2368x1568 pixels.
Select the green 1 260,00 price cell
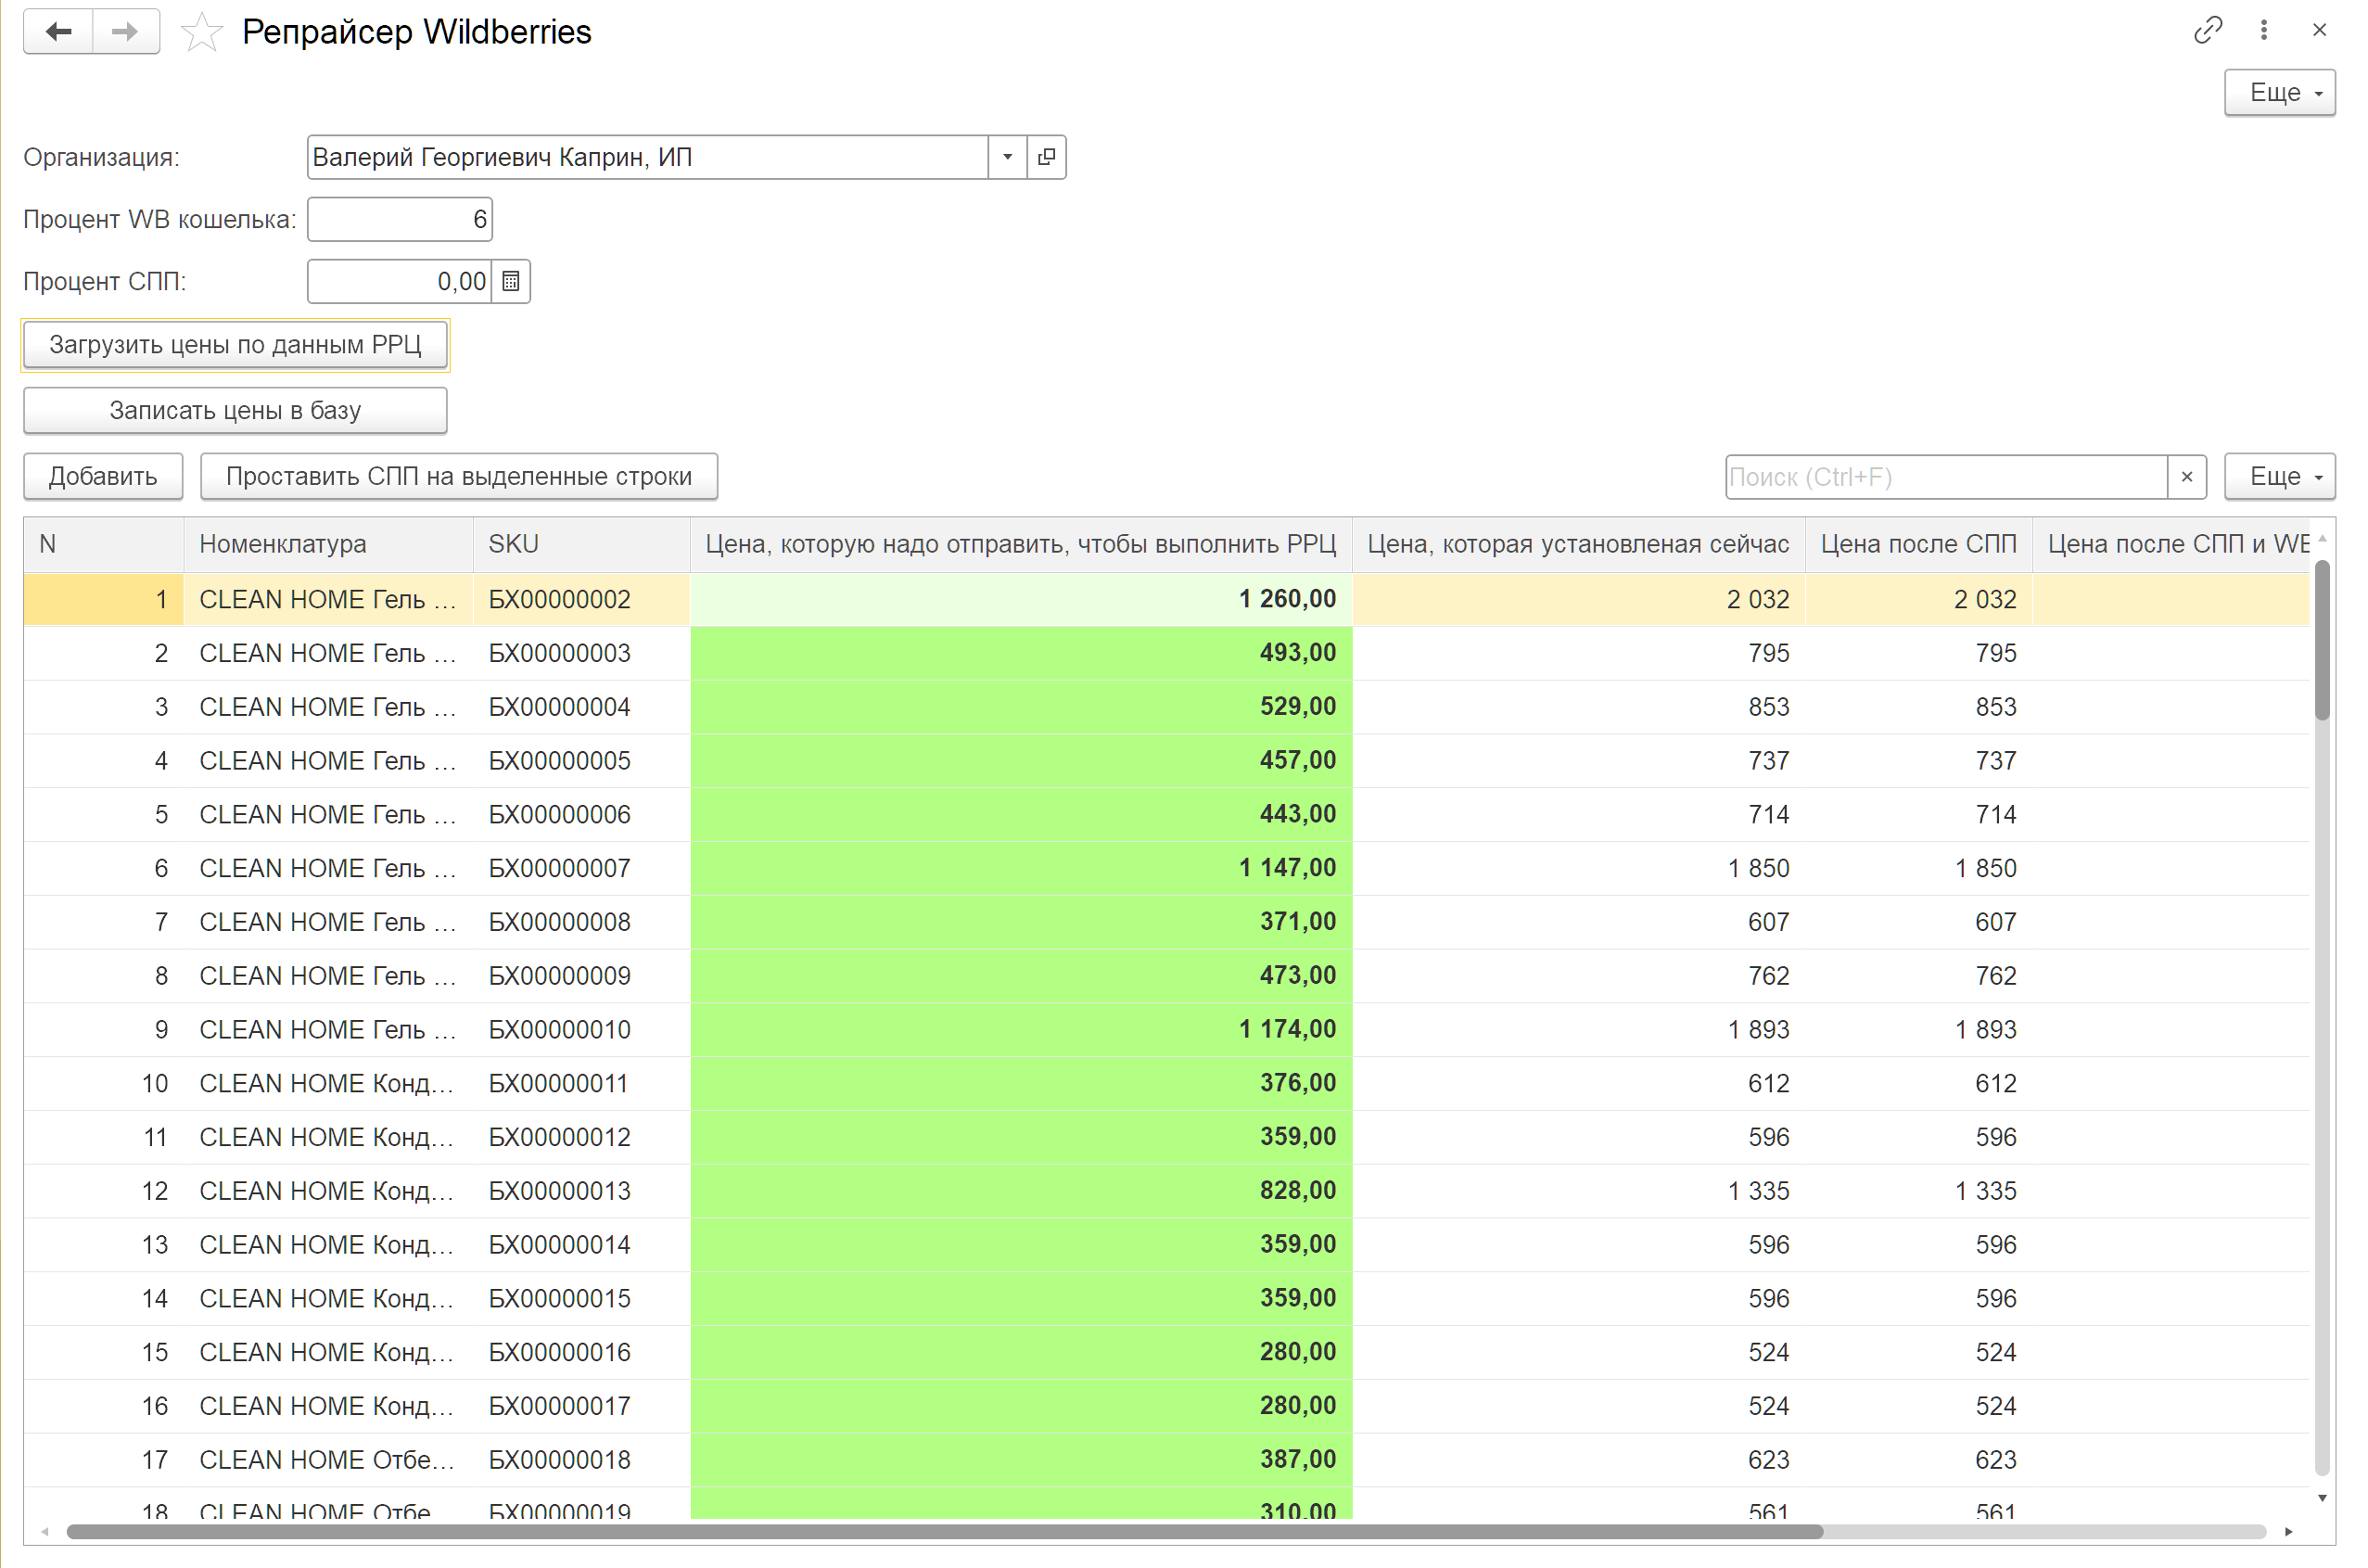(1021, 599)
